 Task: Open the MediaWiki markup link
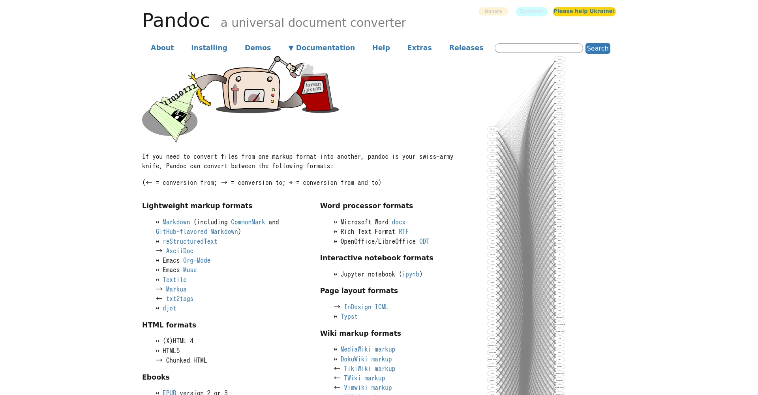tap(368, 350)
